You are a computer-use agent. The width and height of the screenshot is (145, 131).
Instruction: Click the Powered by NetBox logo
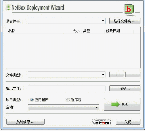click(x=102, y=122)
